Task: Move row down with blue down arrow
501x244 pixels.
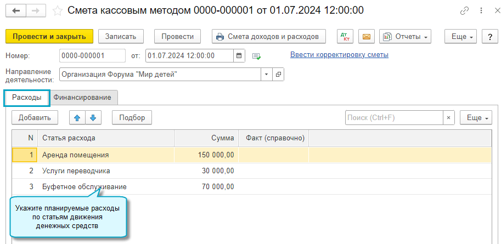Action: [x=93, y=117]
